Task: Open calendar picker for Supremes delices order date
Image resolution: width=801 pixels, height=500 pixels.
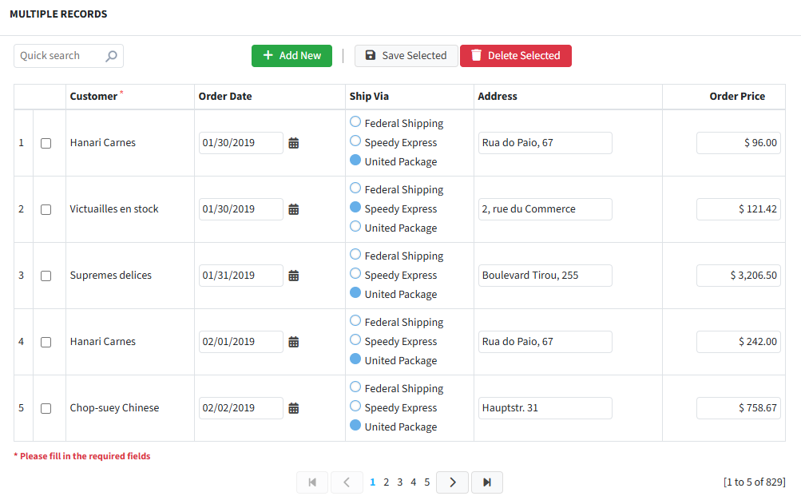Action: (x=293, y=276)
